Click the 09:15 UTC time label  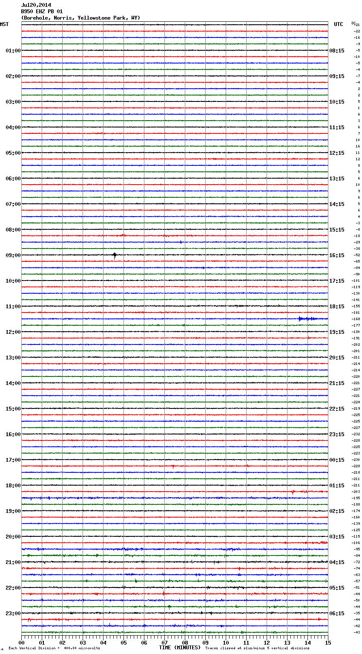(x=337, y=76)
